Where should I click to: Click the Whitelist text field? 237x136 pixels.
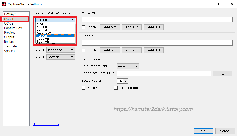(157, 20)
